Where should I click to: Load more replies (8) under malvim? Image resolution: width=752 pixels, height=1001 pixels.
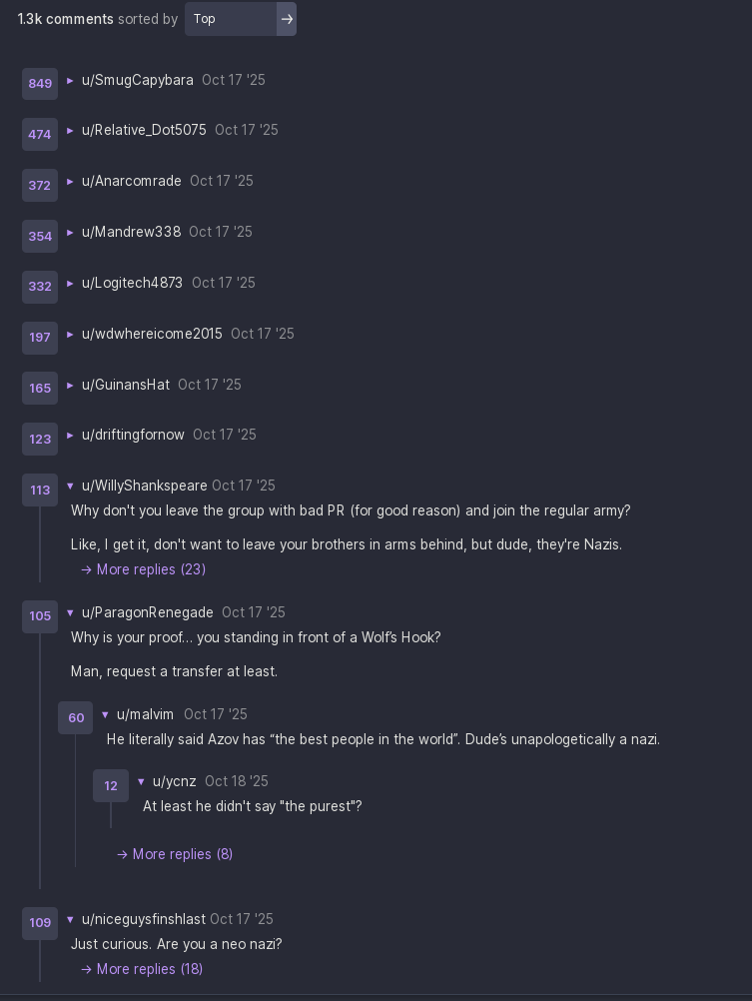click(175, 854)
